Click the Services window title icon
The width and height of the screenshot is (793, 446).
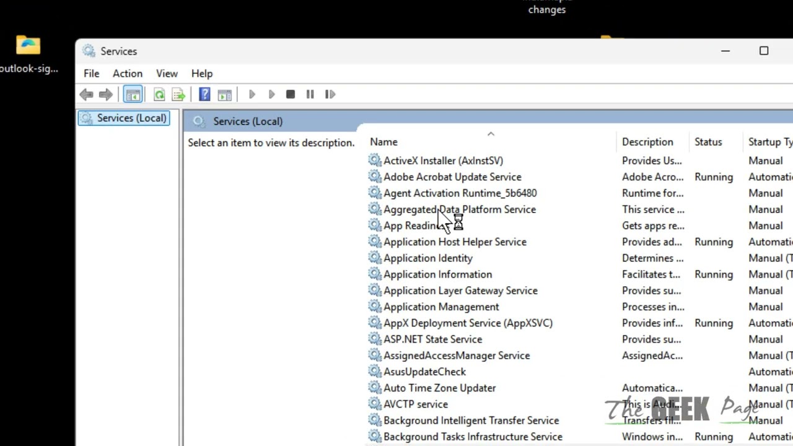click(x=89, y=51)
